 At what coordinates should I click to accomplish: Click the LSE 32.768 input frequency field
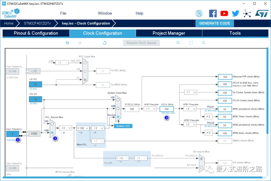13,71
